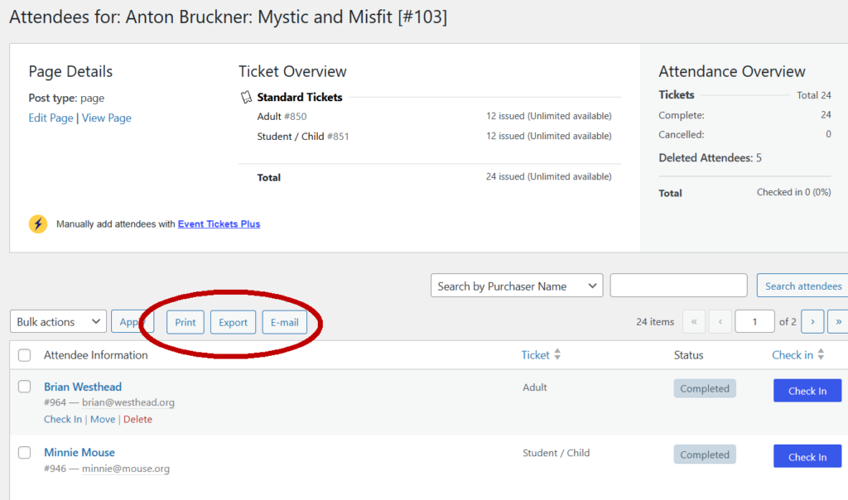Viewport: 848px width, 500px height.
Task: Sort by the Check in column arrows
Action: [821, 355]
